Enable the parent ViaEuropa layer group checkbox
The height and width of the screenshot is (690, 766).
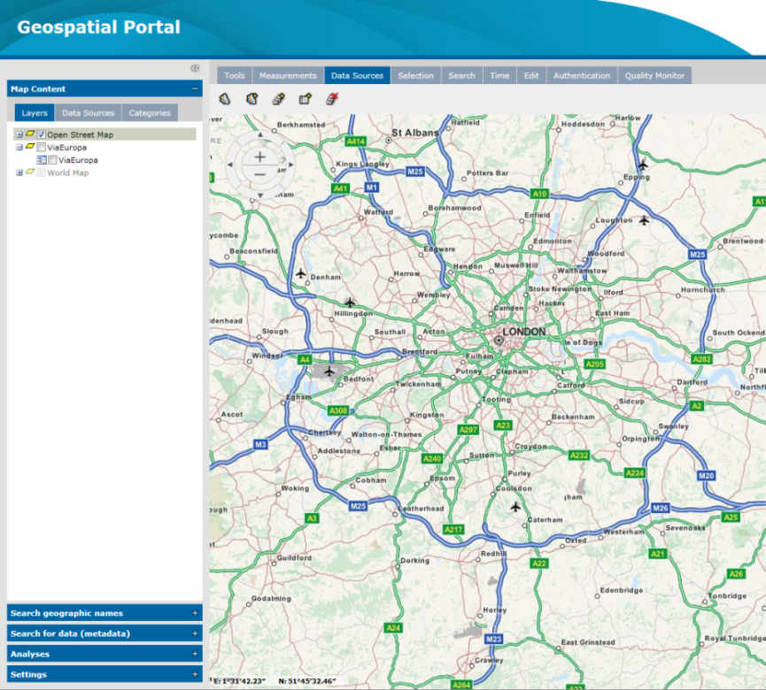(x=41, y=148)
